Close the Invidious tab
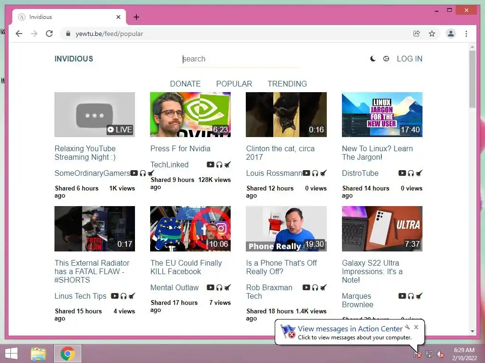This screenshot has height=363, width=485. [118, 17]
